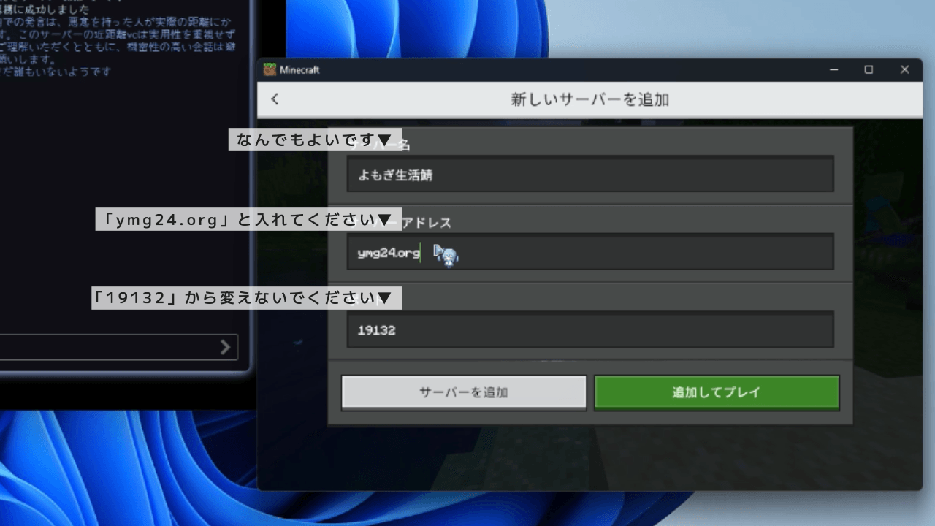Maximize the Minecraft window

click(869, 70)
